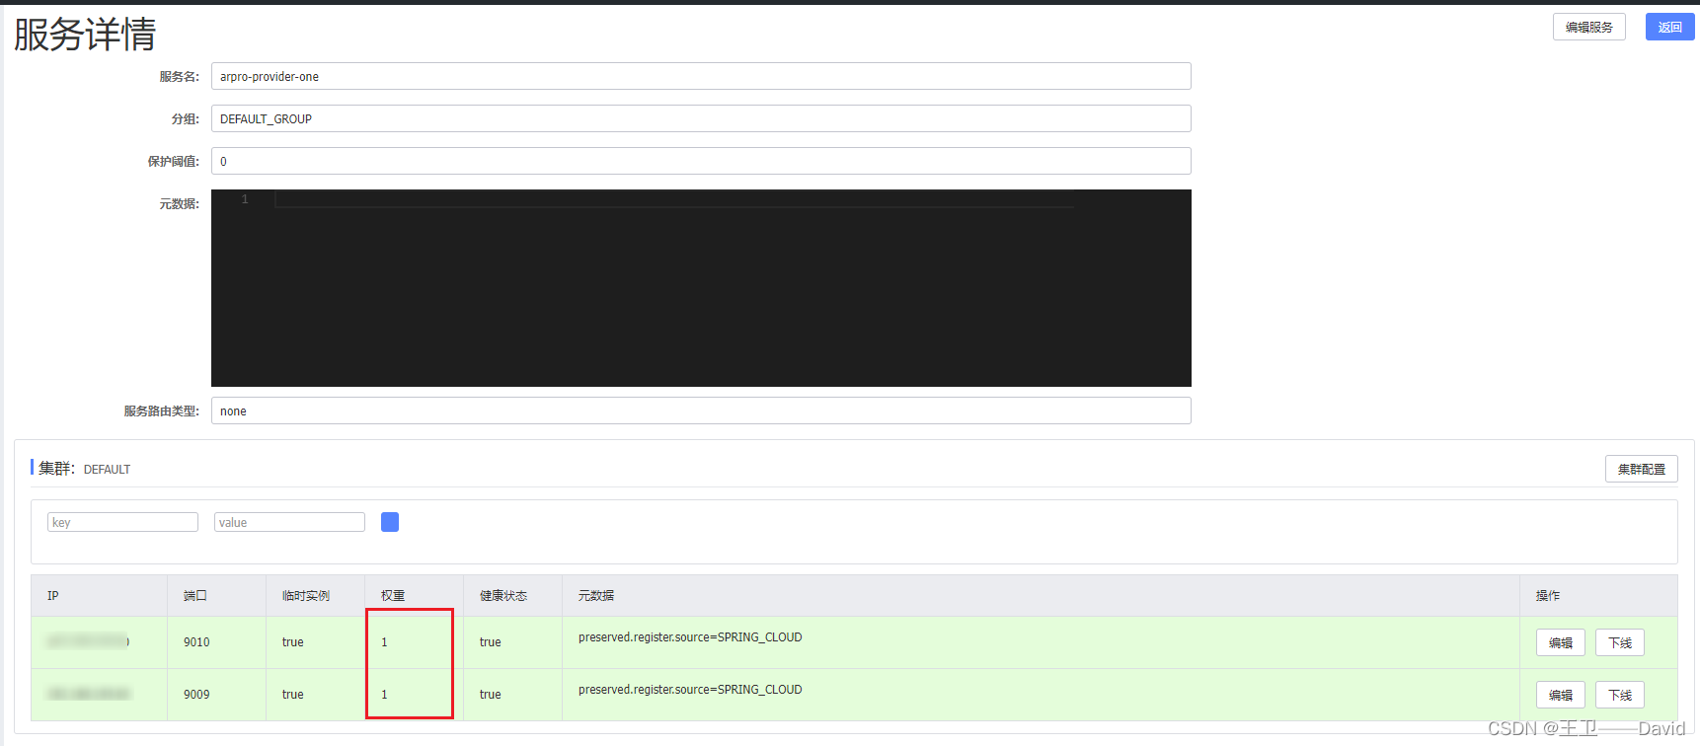
Task: Click the IP column header
Action: coord(53,596)
